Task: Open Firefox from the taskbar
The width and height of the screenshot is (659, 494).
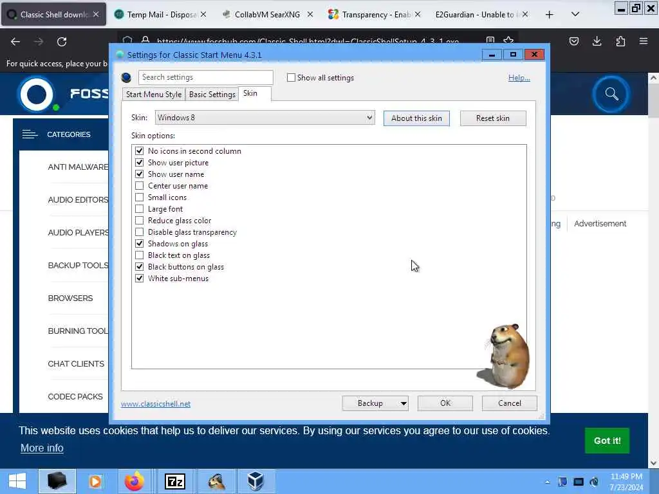Action: coord(135,481)
